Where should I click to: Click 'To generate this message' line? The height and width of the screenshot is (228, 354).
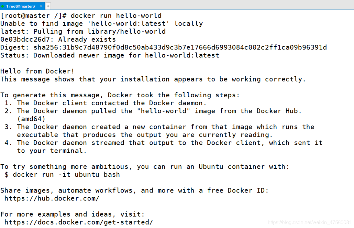click(120, 95)
